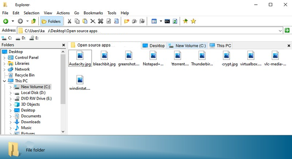Screen dimensions: 292x159
Task: Select Downloads in the folder tree
Action: pyautogui.click(x=31, y=122)
